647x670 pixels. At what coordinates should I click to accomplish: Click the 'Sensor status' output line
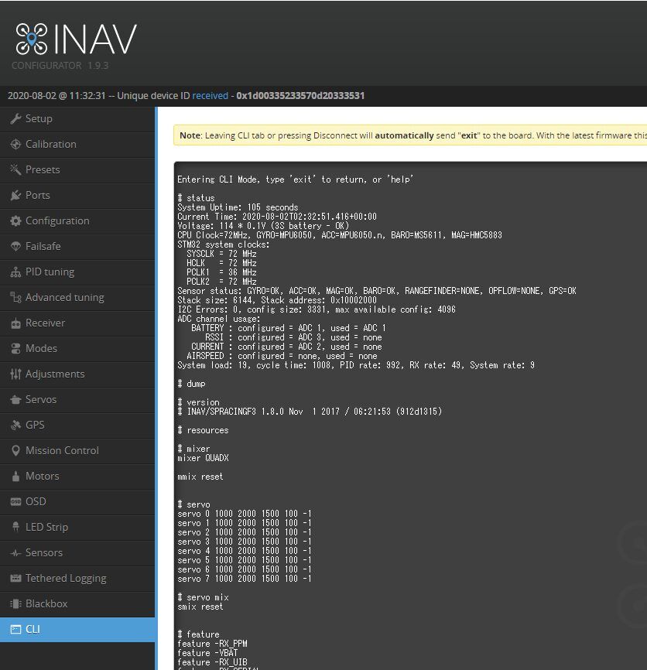click(x=376, y=291)
